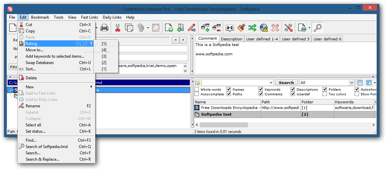This screenshot has height=170, width=386.
Task: Open the Daily Links menu
Action: click(x=112, y=17)
